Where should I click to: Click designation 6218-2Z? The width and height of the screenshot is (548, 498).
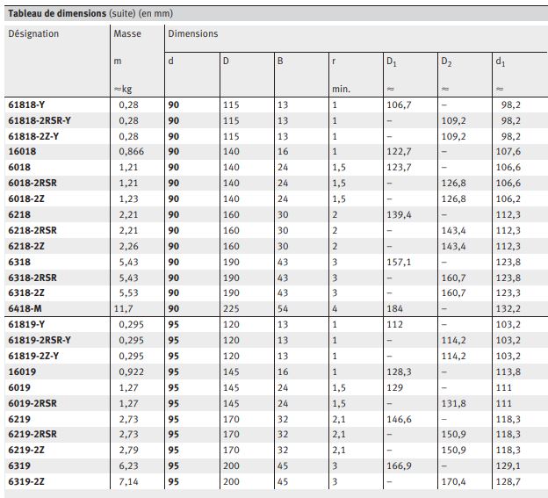pos(26,247)
